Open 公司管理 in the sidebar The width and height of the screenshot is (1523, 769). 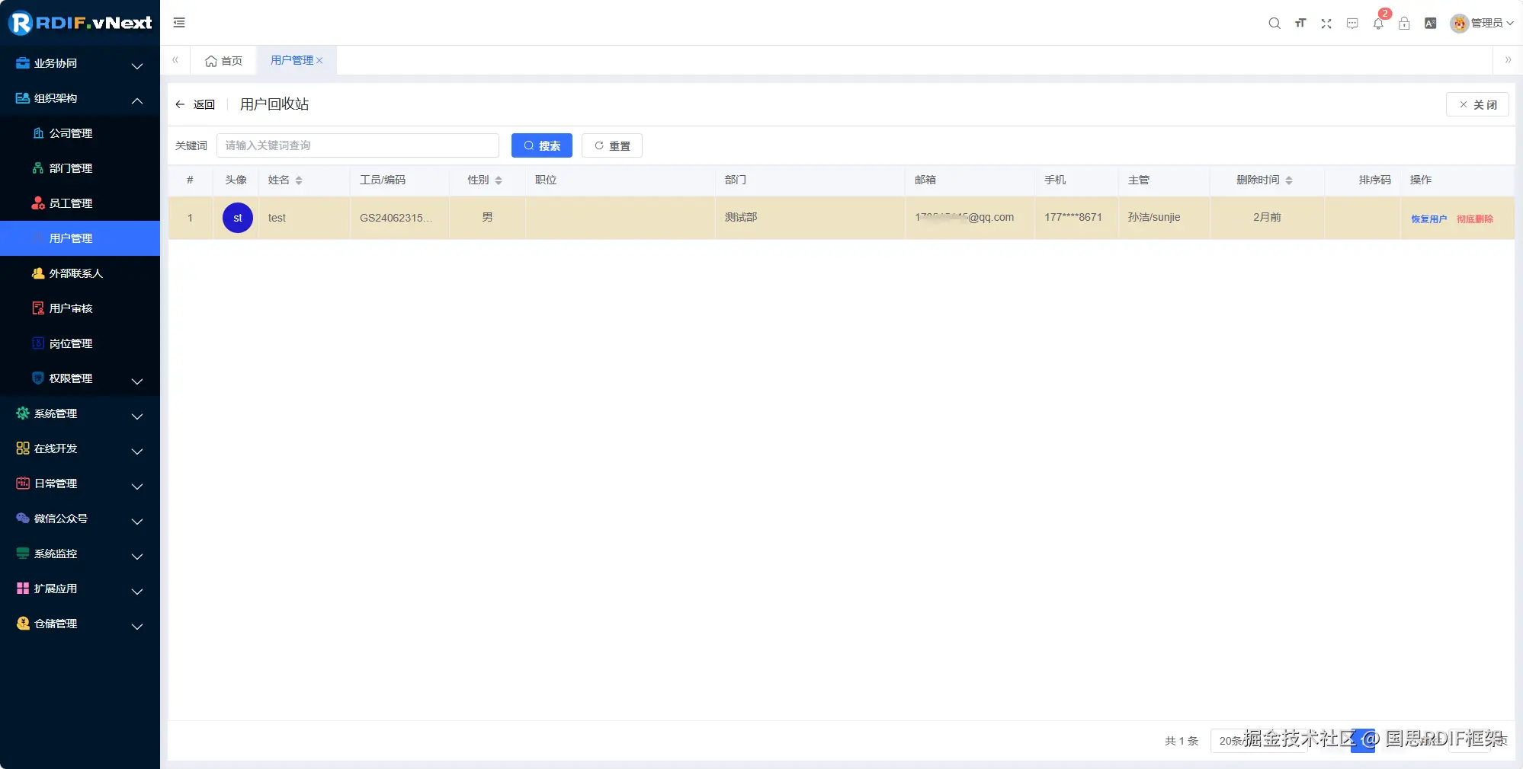[80, 133]
